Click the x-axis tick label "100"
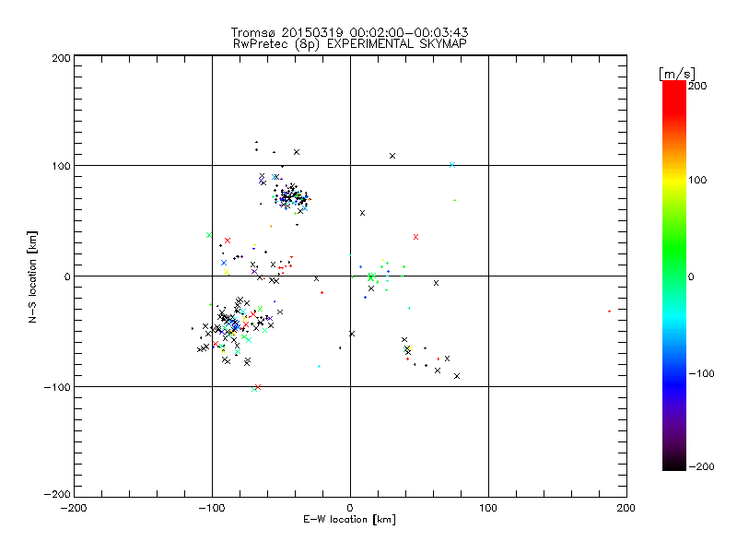Viewport: 737px width, 553px height. 488,509
